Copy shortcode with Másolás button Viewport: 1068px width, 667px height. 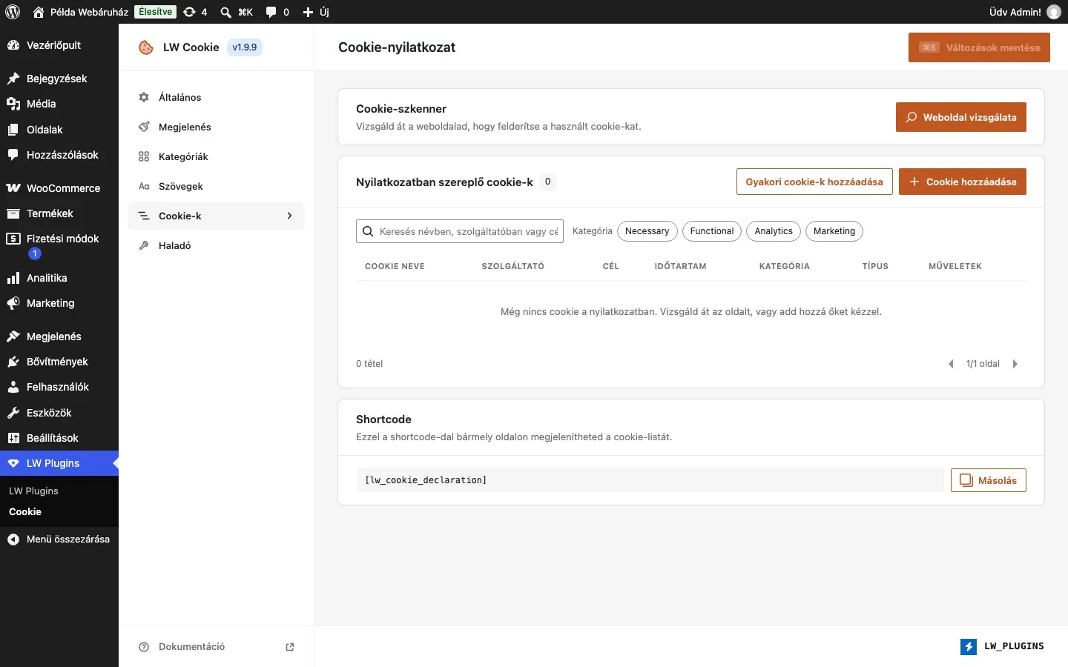(x=989, y=480)
